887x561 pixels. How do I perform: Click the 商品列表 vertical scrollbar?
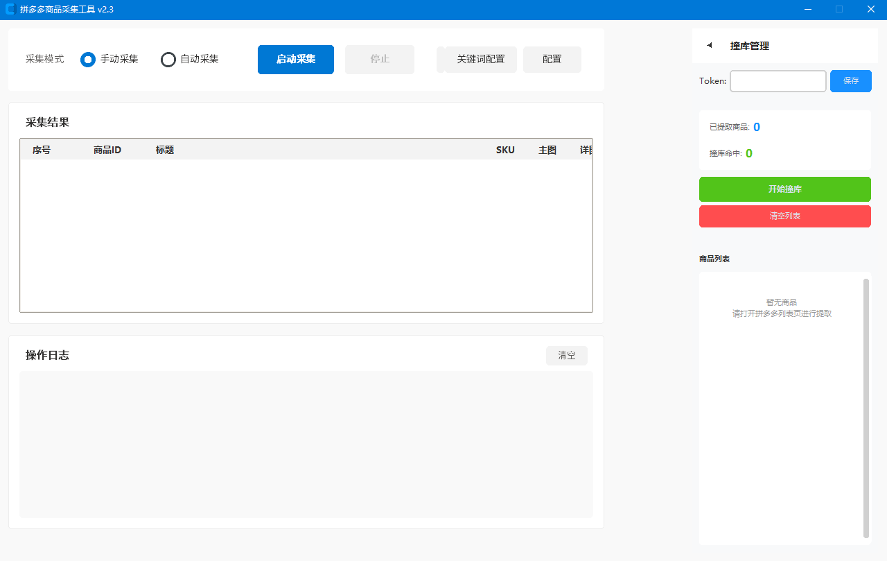[866, 408]
